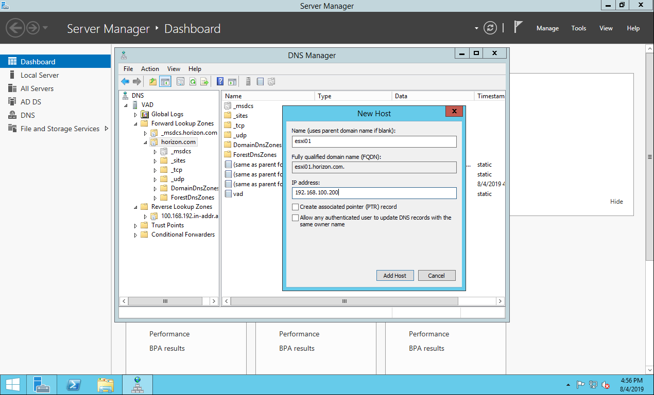Click the Server Manager notifications flag
Viewport: 654px width, 395px height.
click(519, 28)
